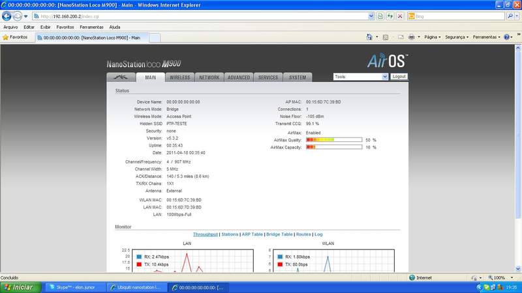Open the Ferramentas menu in the menu bar

(91, 27)
